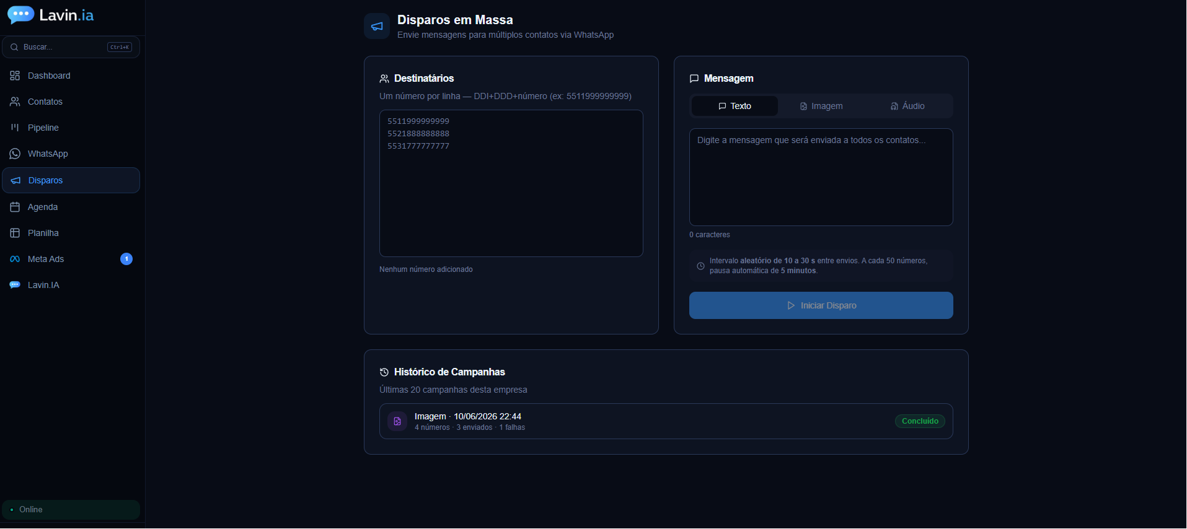Click the message text input area
Viewport: 1187px width, 529px height.
point(821,177)
